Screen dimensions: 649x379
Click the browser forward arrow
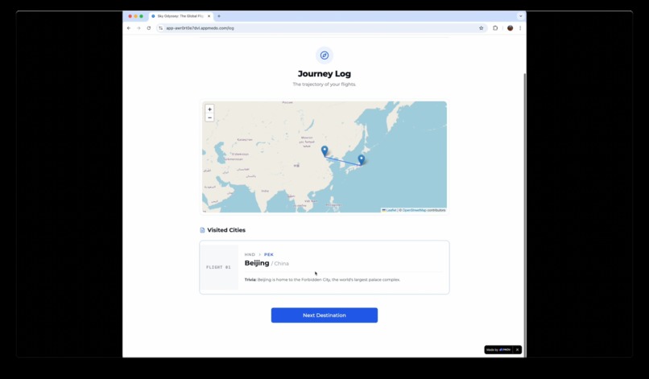(138, 28)
